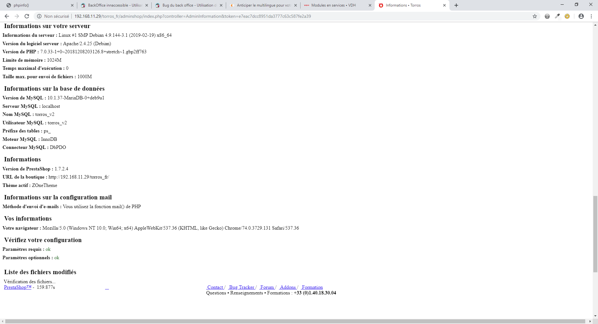Click the scroll right arrow
Image resolution: width=598 pixels, height=324 pixels.
pos(590,321)
